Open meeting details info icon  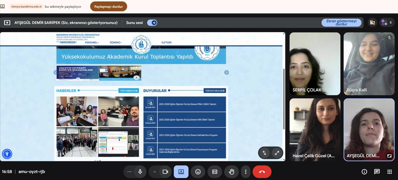(x=364, y=172)
